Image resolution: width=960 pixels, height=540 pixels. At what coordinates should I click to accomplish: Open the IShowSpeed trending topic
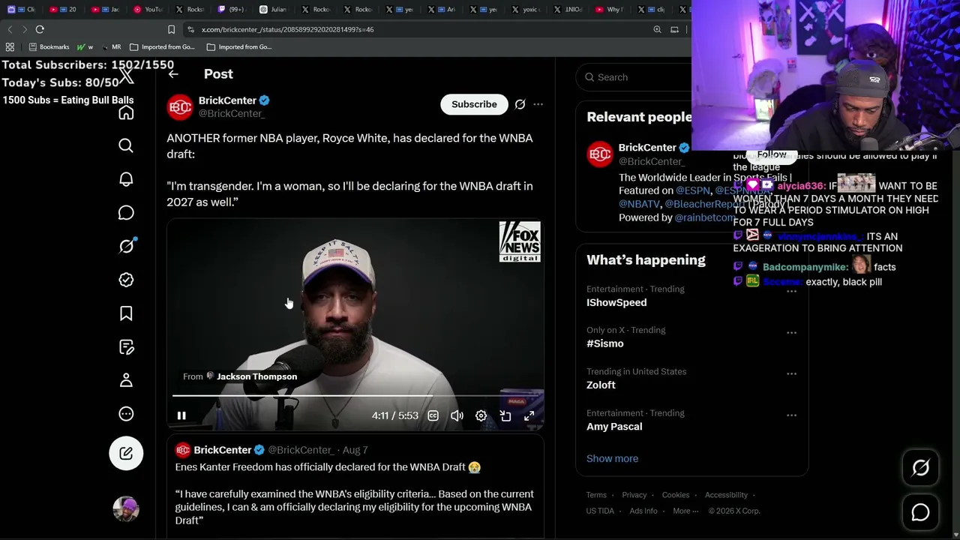(616, 302)
